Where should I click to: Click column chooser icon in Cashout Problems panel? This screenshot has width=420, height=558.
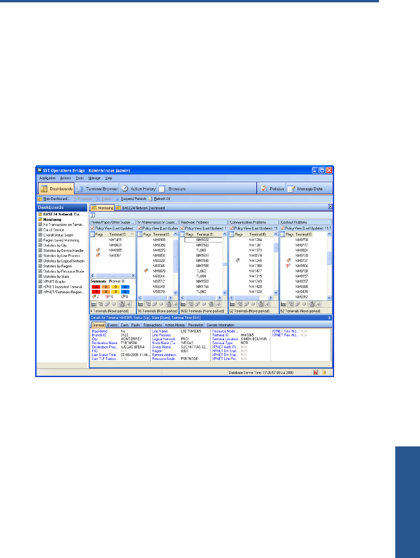pos(283,234)
